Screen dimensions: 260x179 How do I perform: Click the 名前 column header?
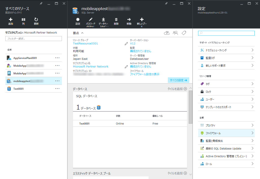point(9,50)
